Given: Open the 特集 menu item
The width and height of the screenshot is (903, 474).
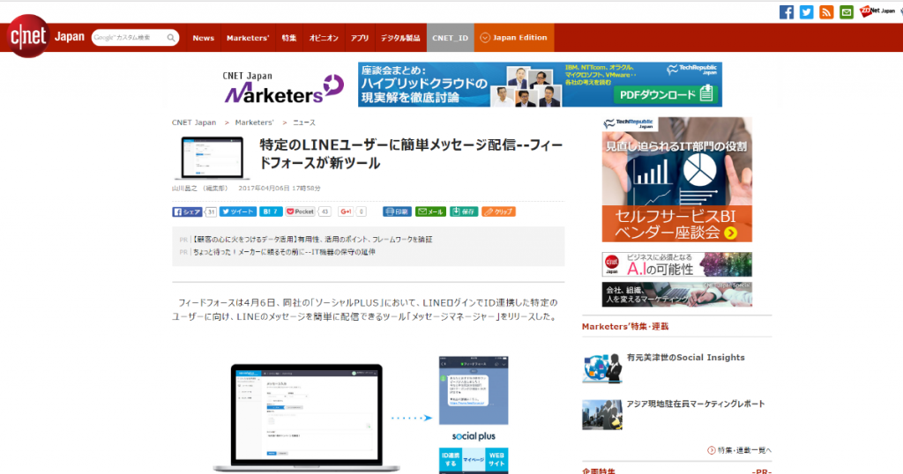Looking at the screenshot, I should (289, 38).
